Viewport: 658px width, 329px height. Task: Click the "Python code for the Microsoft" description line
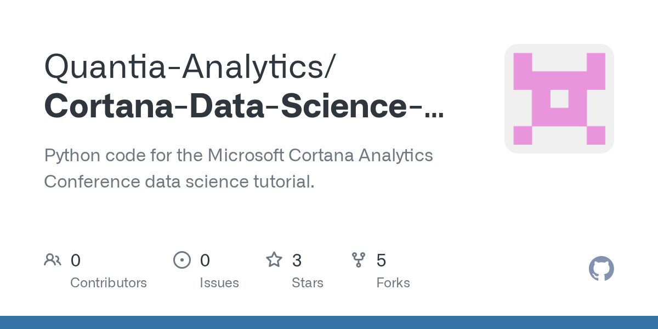239,156
